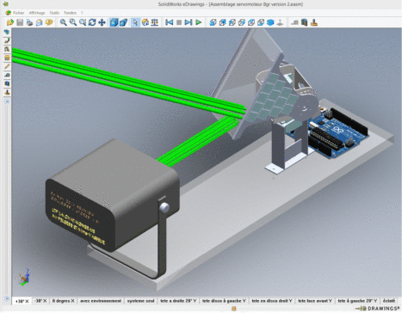
Task: Open the ? help menu
Action: (82, 13)
